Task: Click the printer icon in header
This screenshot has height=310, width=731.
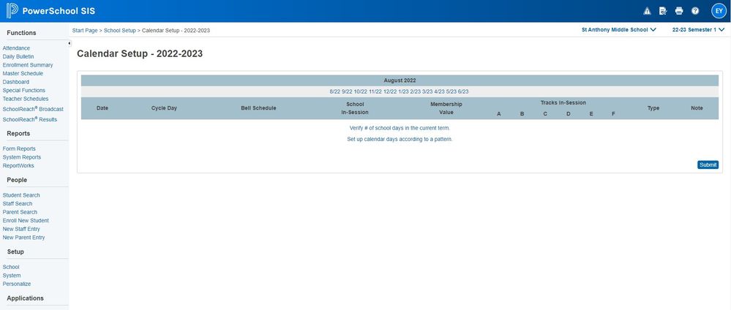Action: (x=679, y=11)
